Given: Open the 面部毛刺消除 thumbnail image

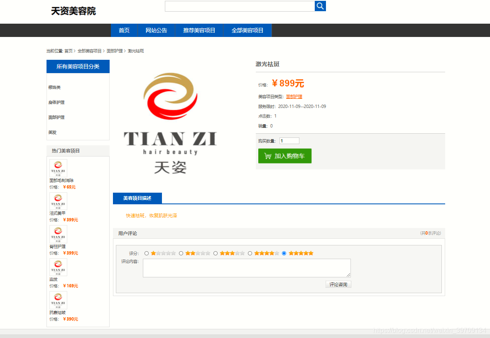Looking at the screenshot, I should [x=58, y=168].
